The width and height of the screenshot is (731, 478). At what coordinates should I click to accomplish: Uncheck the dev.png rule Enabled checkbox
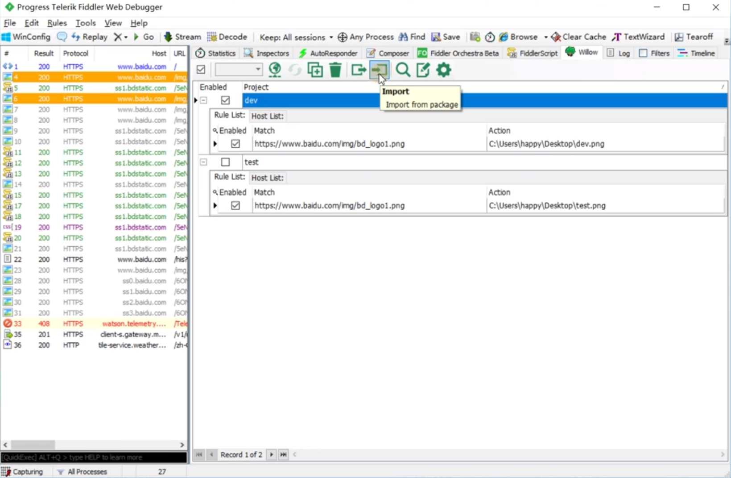pyautogui.click(x=235, y=144)
